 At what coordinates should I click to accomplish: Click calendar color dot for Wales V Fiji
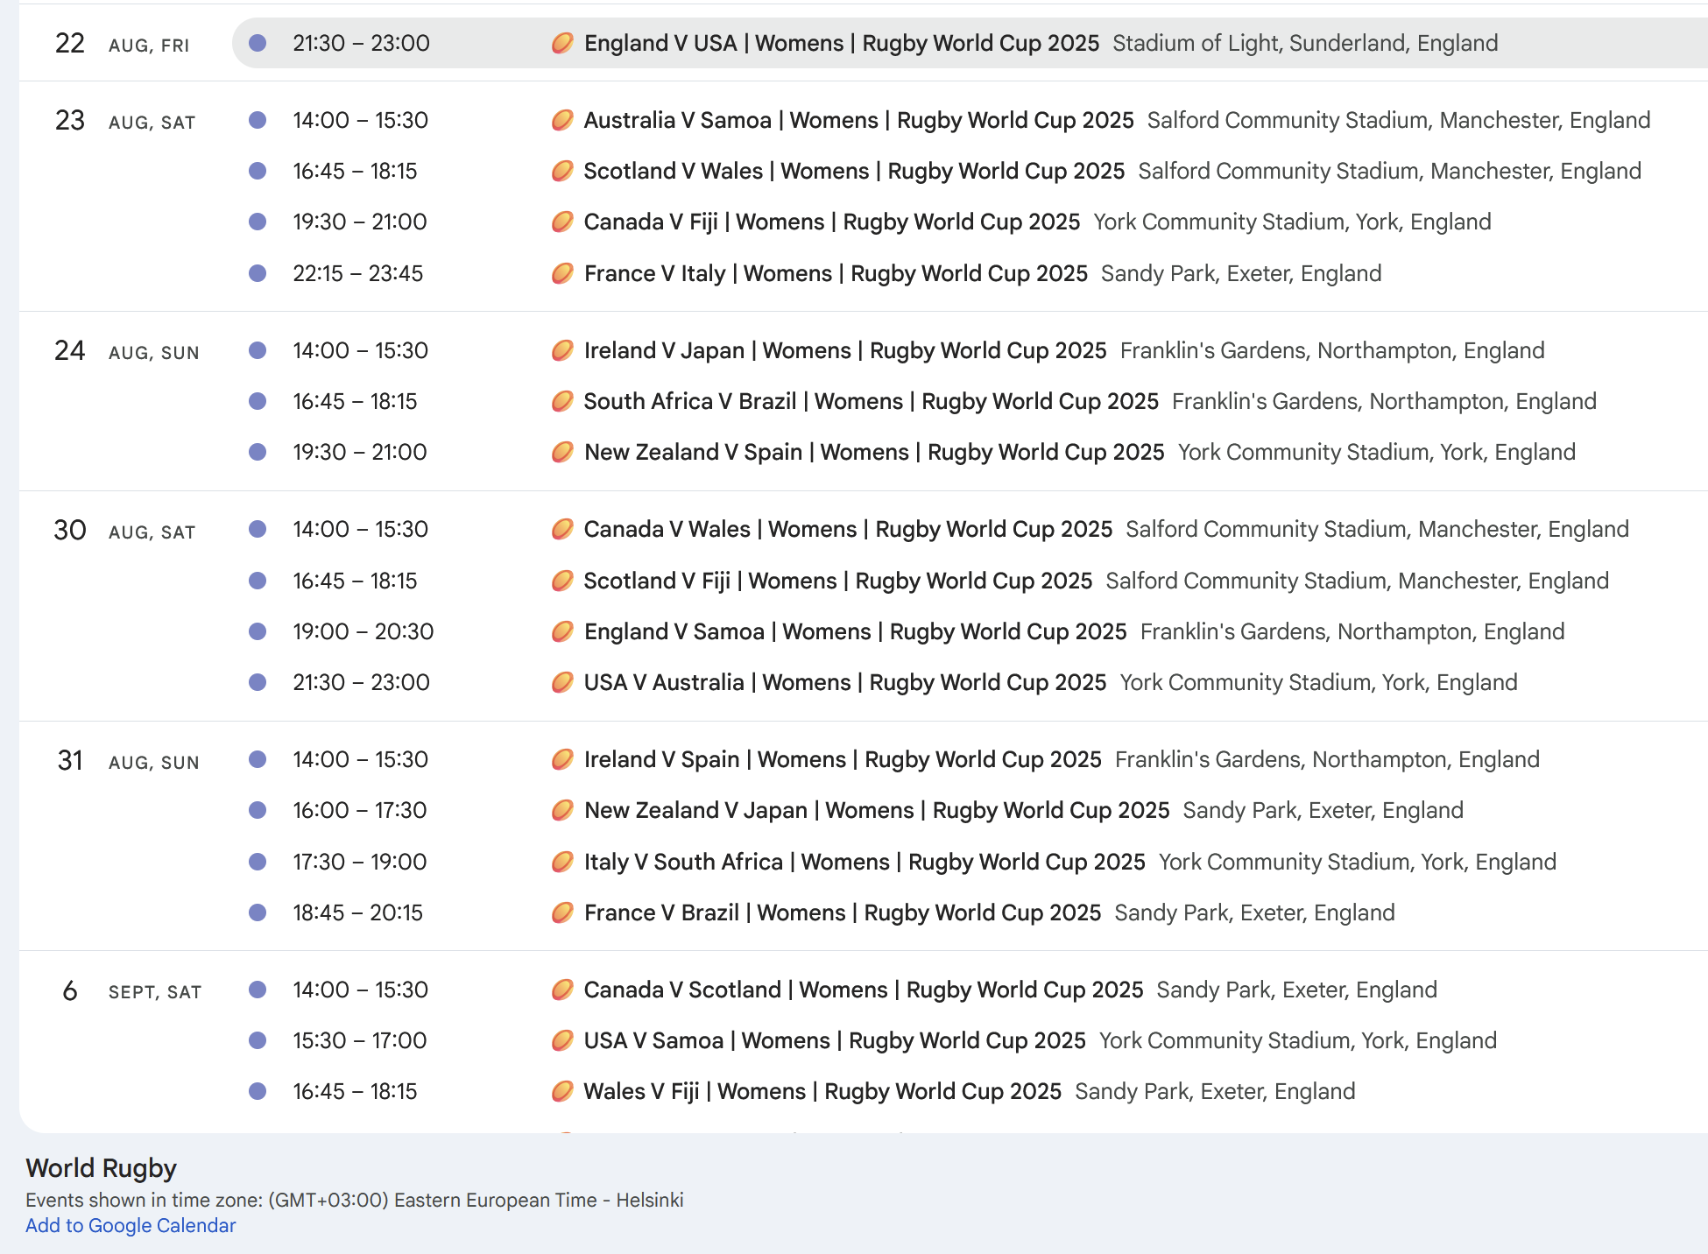(x=258, y=1091)
